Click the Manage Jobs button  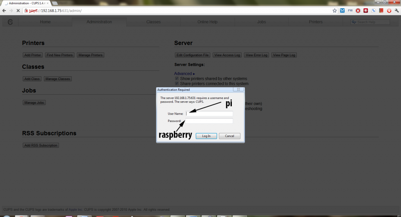coord(34,102)
